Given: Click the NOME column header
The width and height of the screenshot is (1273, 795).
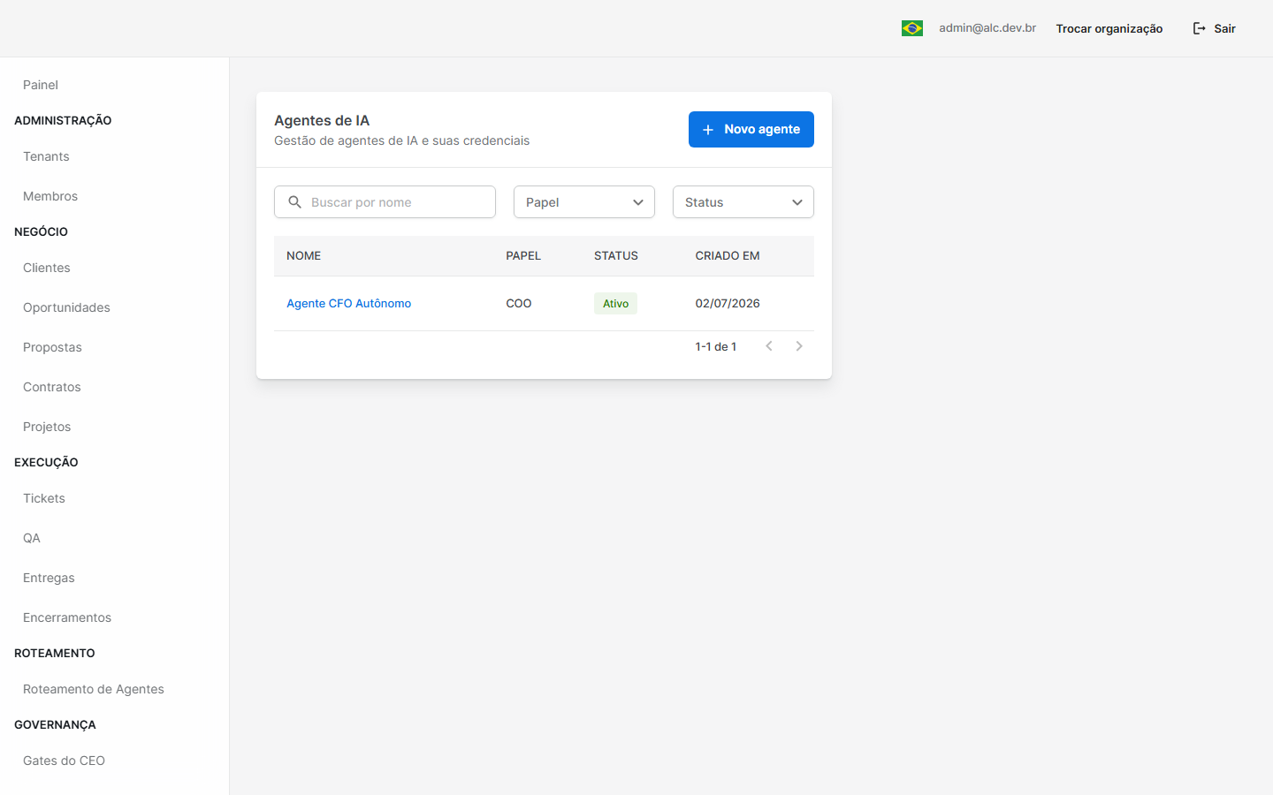Looking at the screenshot, I should pyautogui.click(x=303, y=255).
